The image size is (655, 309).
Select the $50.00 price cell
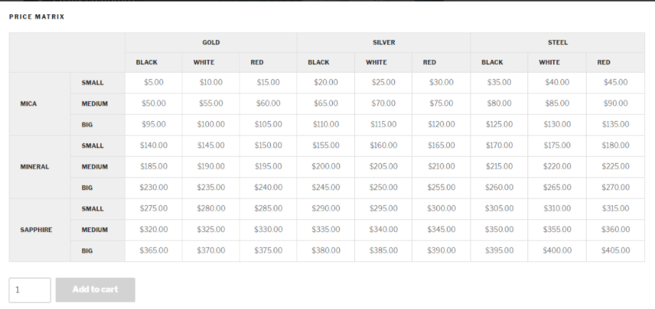[x=154, y=103]
